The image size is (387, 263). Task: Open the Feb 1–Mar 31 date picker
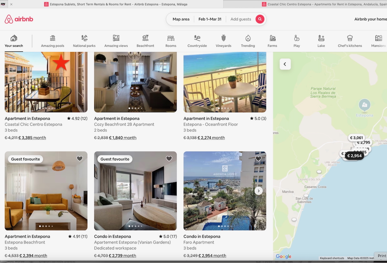tap(210, 19)
